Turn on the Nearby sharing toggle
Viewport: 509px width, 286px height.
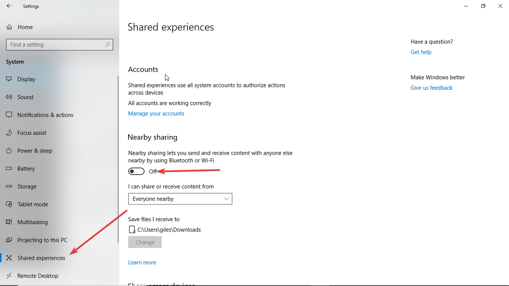pos(136,172)
